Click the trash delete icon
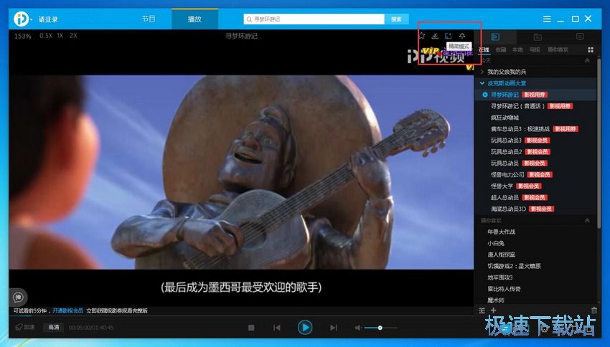 click(594, 310)
